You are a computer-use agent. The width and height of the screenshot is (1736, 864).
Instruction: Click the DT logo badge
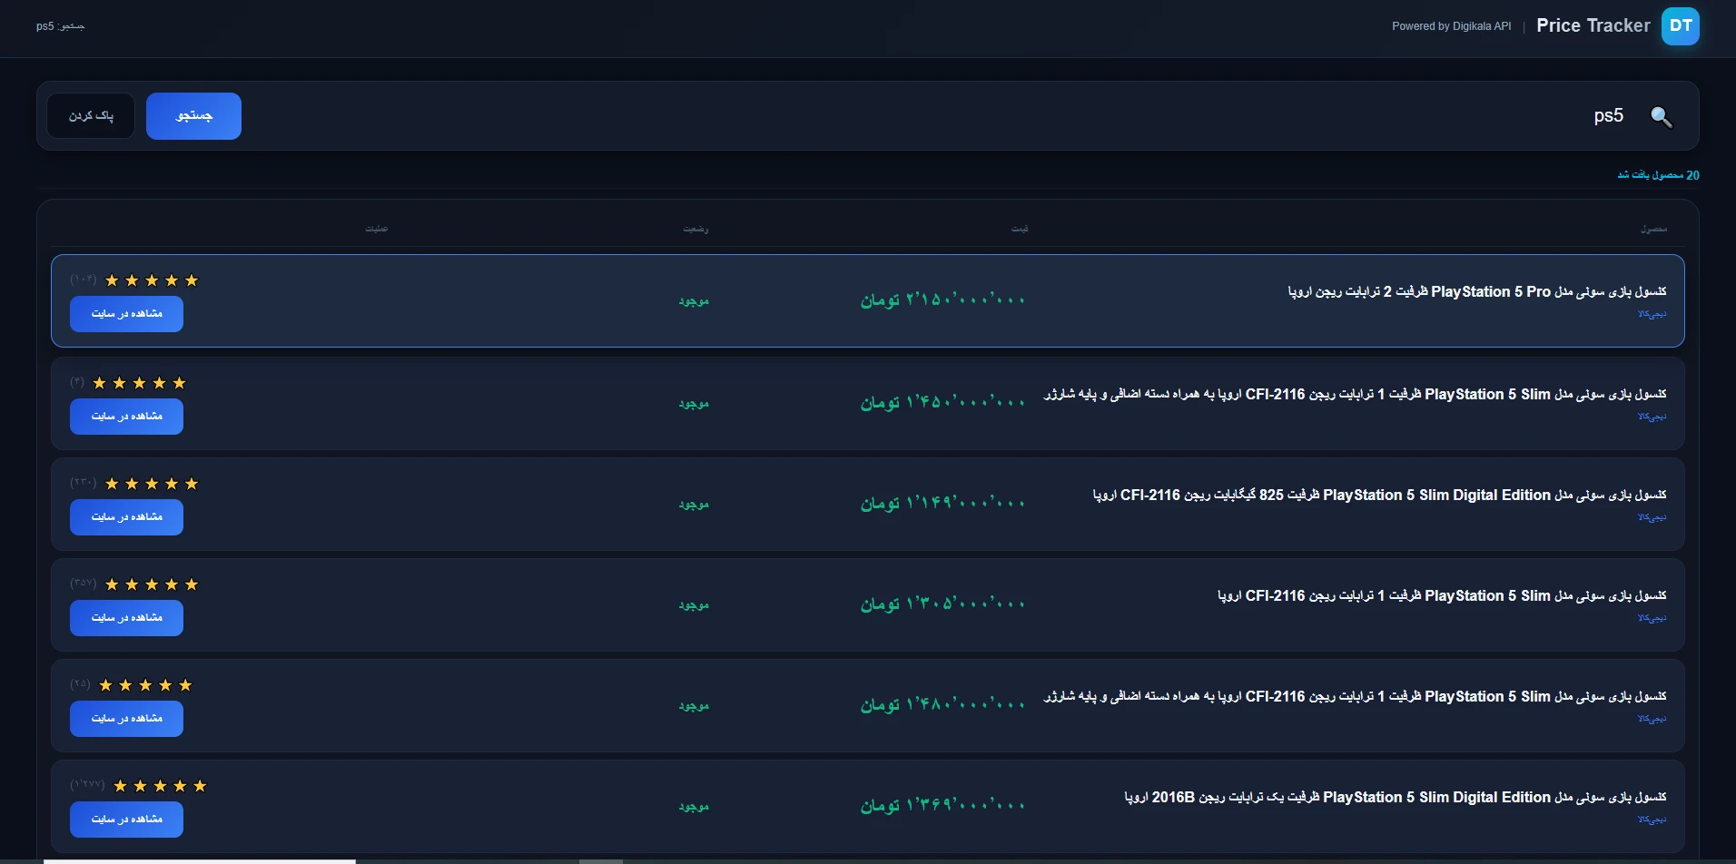1680,26
